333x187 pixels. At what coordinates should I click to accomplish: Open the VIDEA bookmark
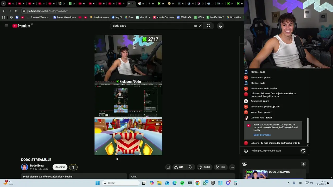click(199, 17)
